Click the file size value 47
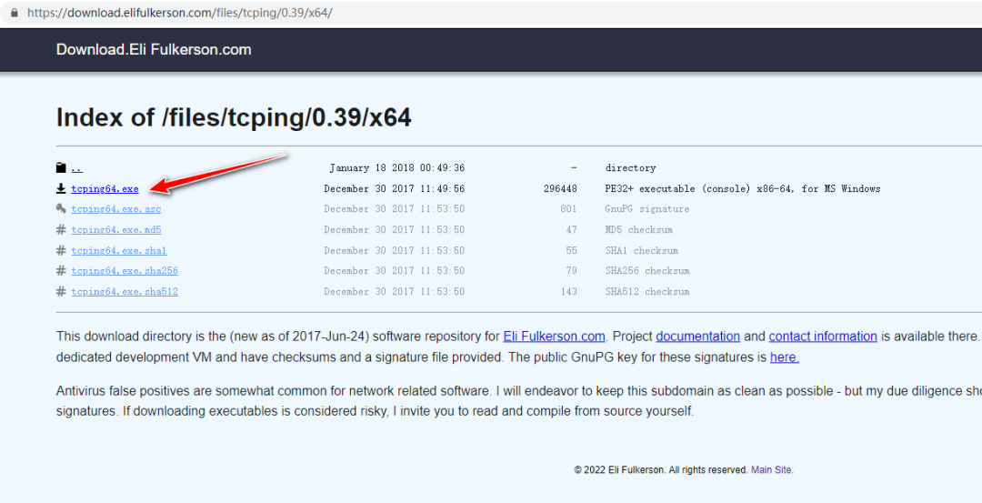Viewport: 982px width, 503px height. tap(571, 230)
